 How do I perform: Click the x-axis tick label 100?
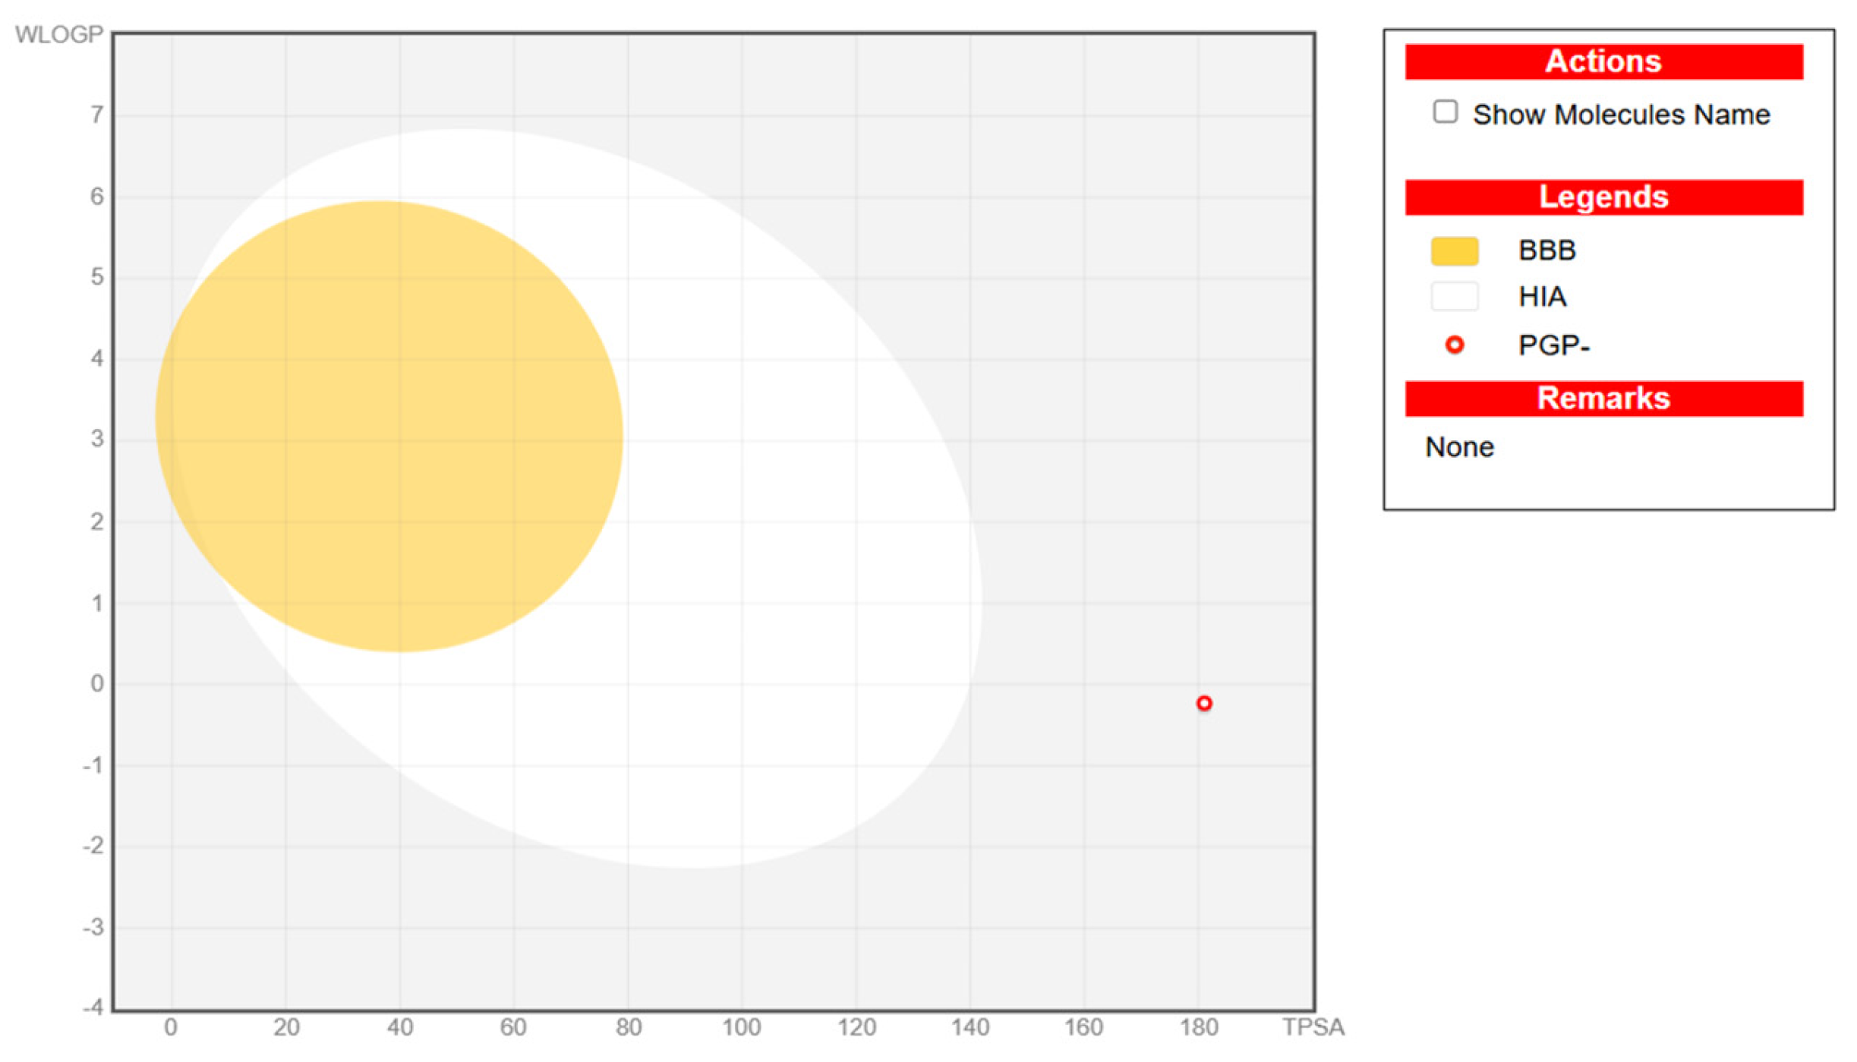point(742,1027)
